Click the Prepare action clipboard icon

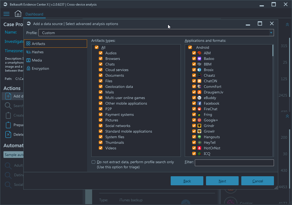(x=8, y=125)
